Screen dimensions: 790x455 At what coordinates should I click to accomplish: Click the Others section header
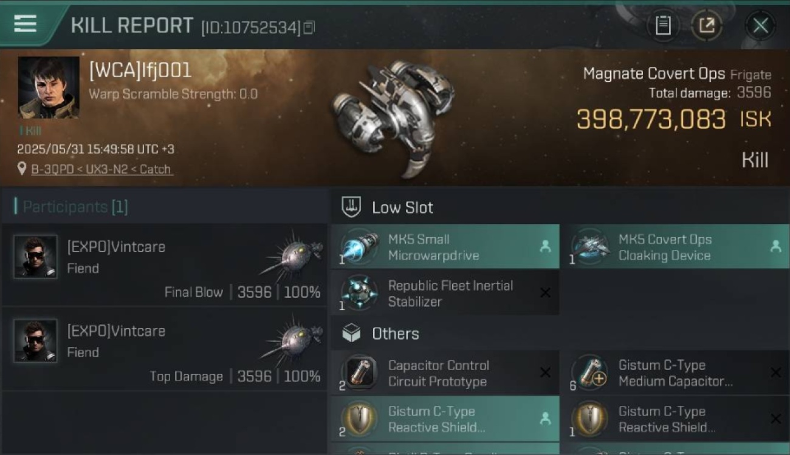(395, 334)
